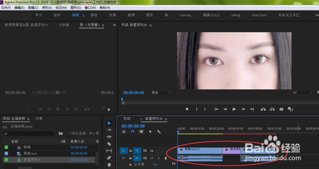Image resolution: width=319 pixels, height=169 pixels.
Task: Toggle A1 sync lock
Action: (145, 158)
